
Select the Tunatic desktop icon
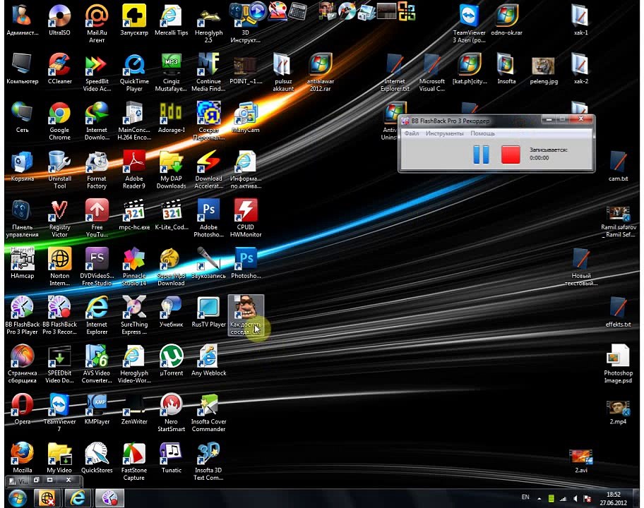(x=172, y=457)
